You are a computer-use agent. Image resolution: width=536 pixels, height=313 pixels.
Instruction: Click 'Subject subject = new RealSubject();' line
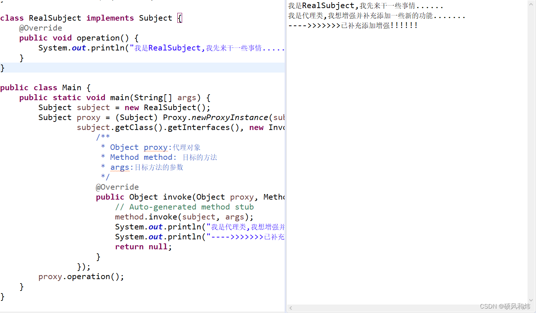[125, 108]
